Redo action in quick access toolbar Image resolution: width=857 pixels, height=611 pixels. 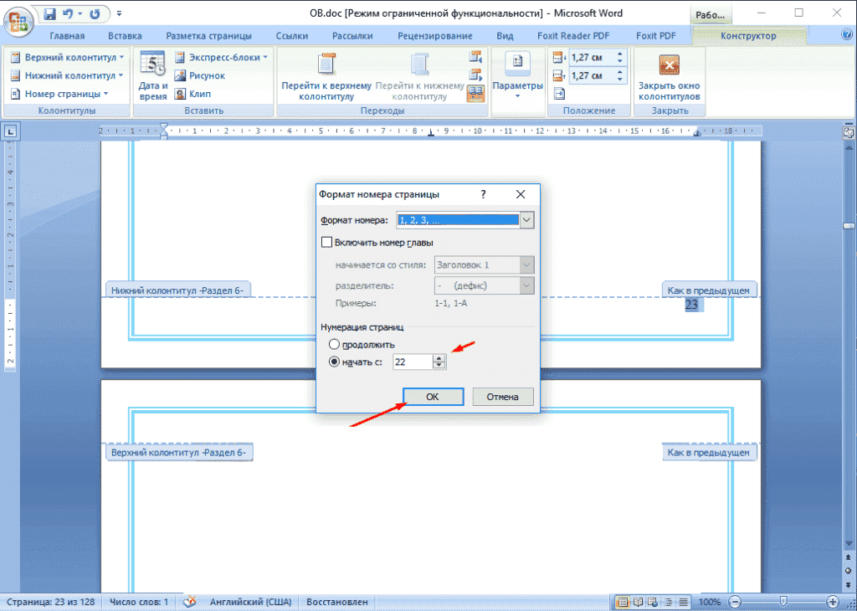coord(95,14)
